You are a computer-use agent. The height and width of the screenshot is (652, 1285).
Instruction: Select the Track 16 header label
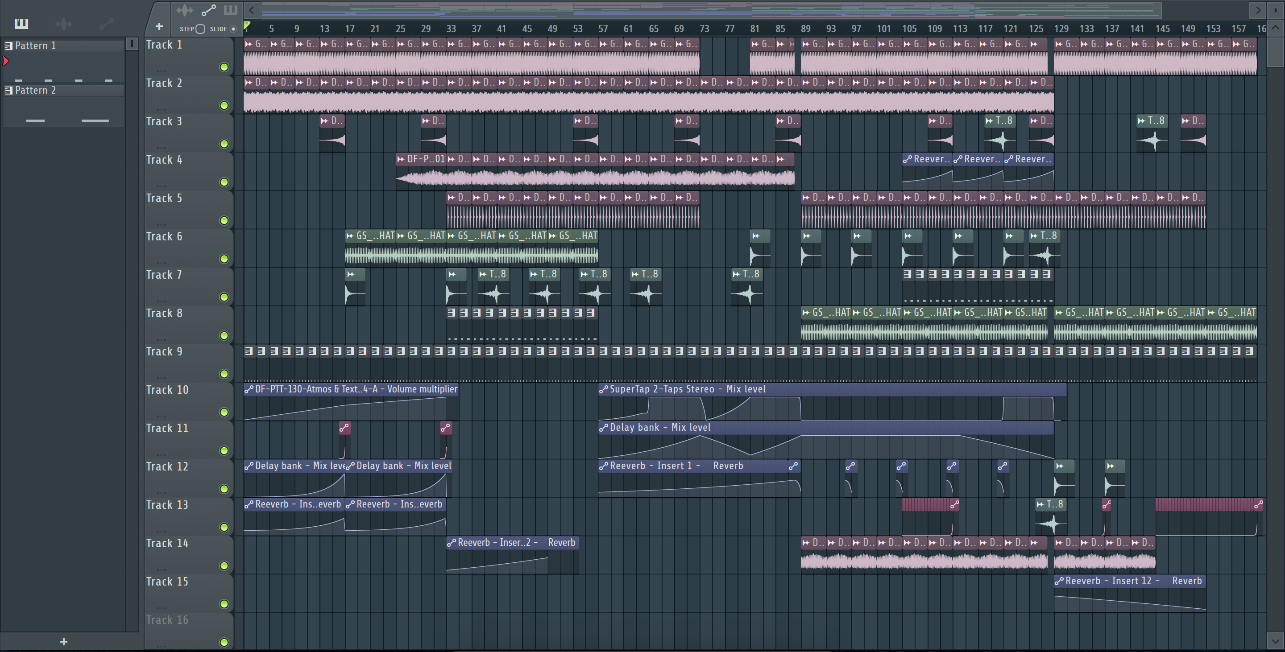click(167, 620)
